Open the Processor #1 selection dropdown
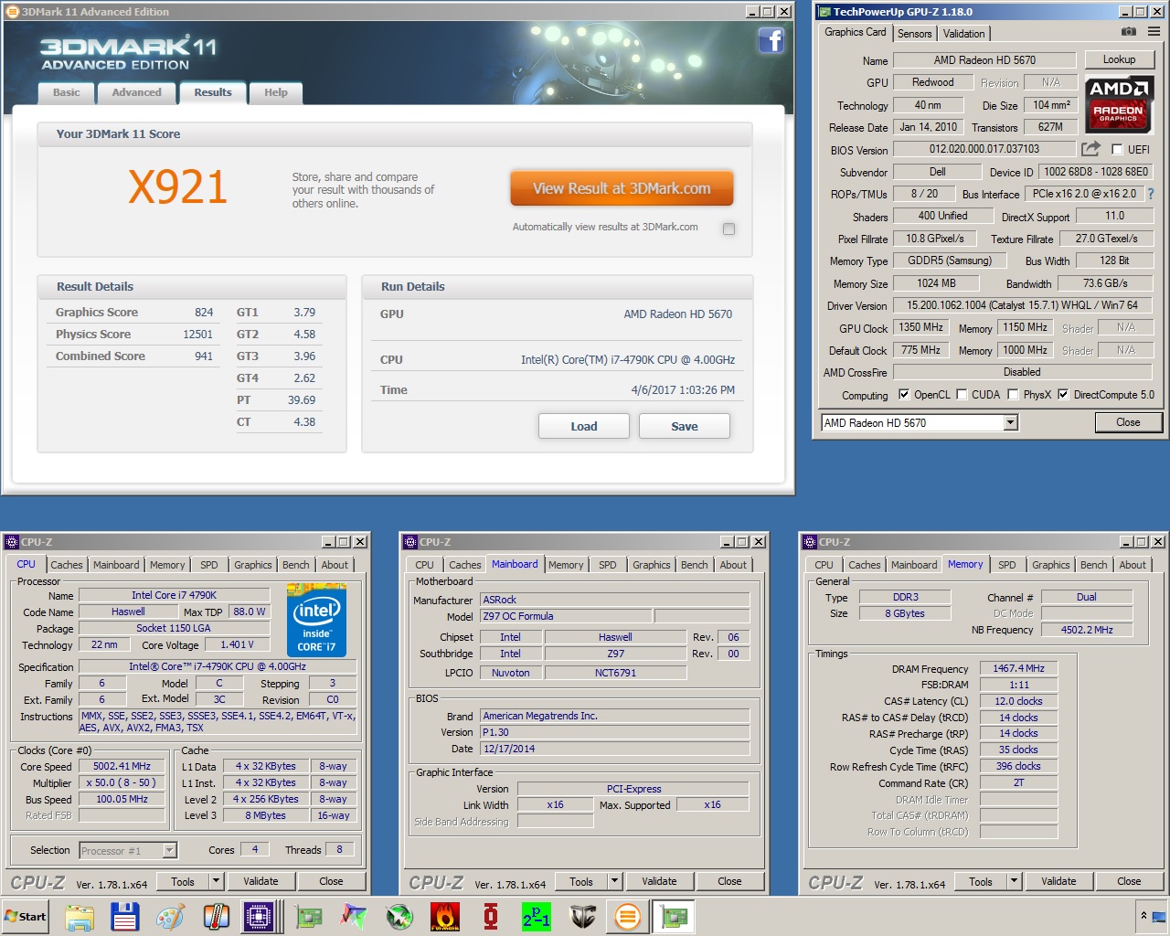This screenshot has height=936, width=1170. (x=169, y=851)
